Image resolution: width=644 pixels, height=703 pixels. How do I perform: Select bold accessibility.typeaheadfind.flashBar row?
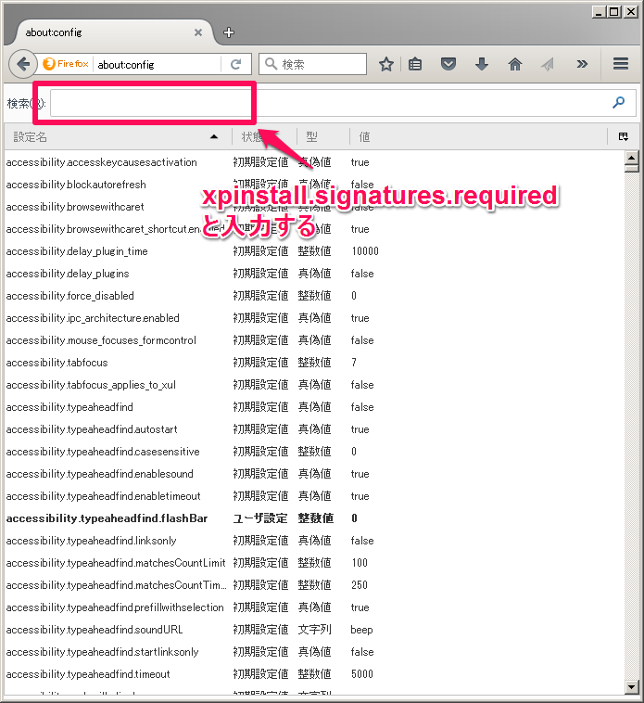(313, 518)
